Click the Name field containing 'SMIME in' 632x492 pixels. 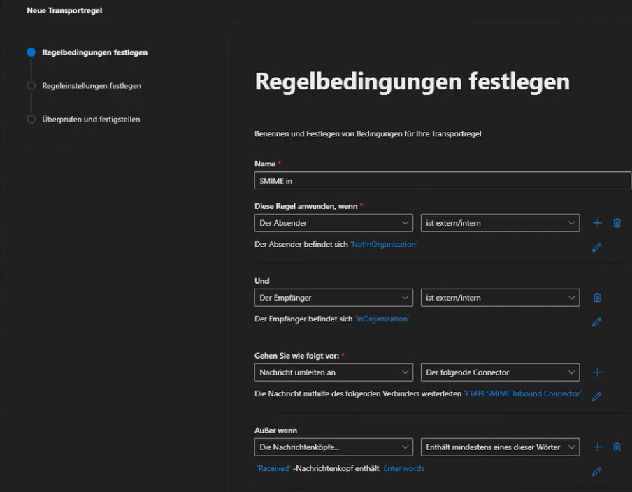[x=443, y=180]
